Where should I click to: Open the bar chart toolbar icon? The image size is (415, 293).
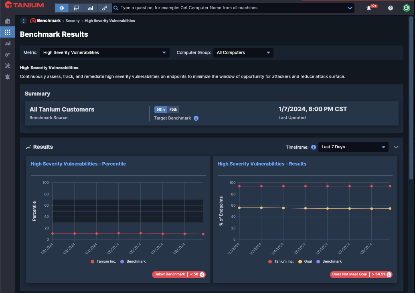click(91, 8)
